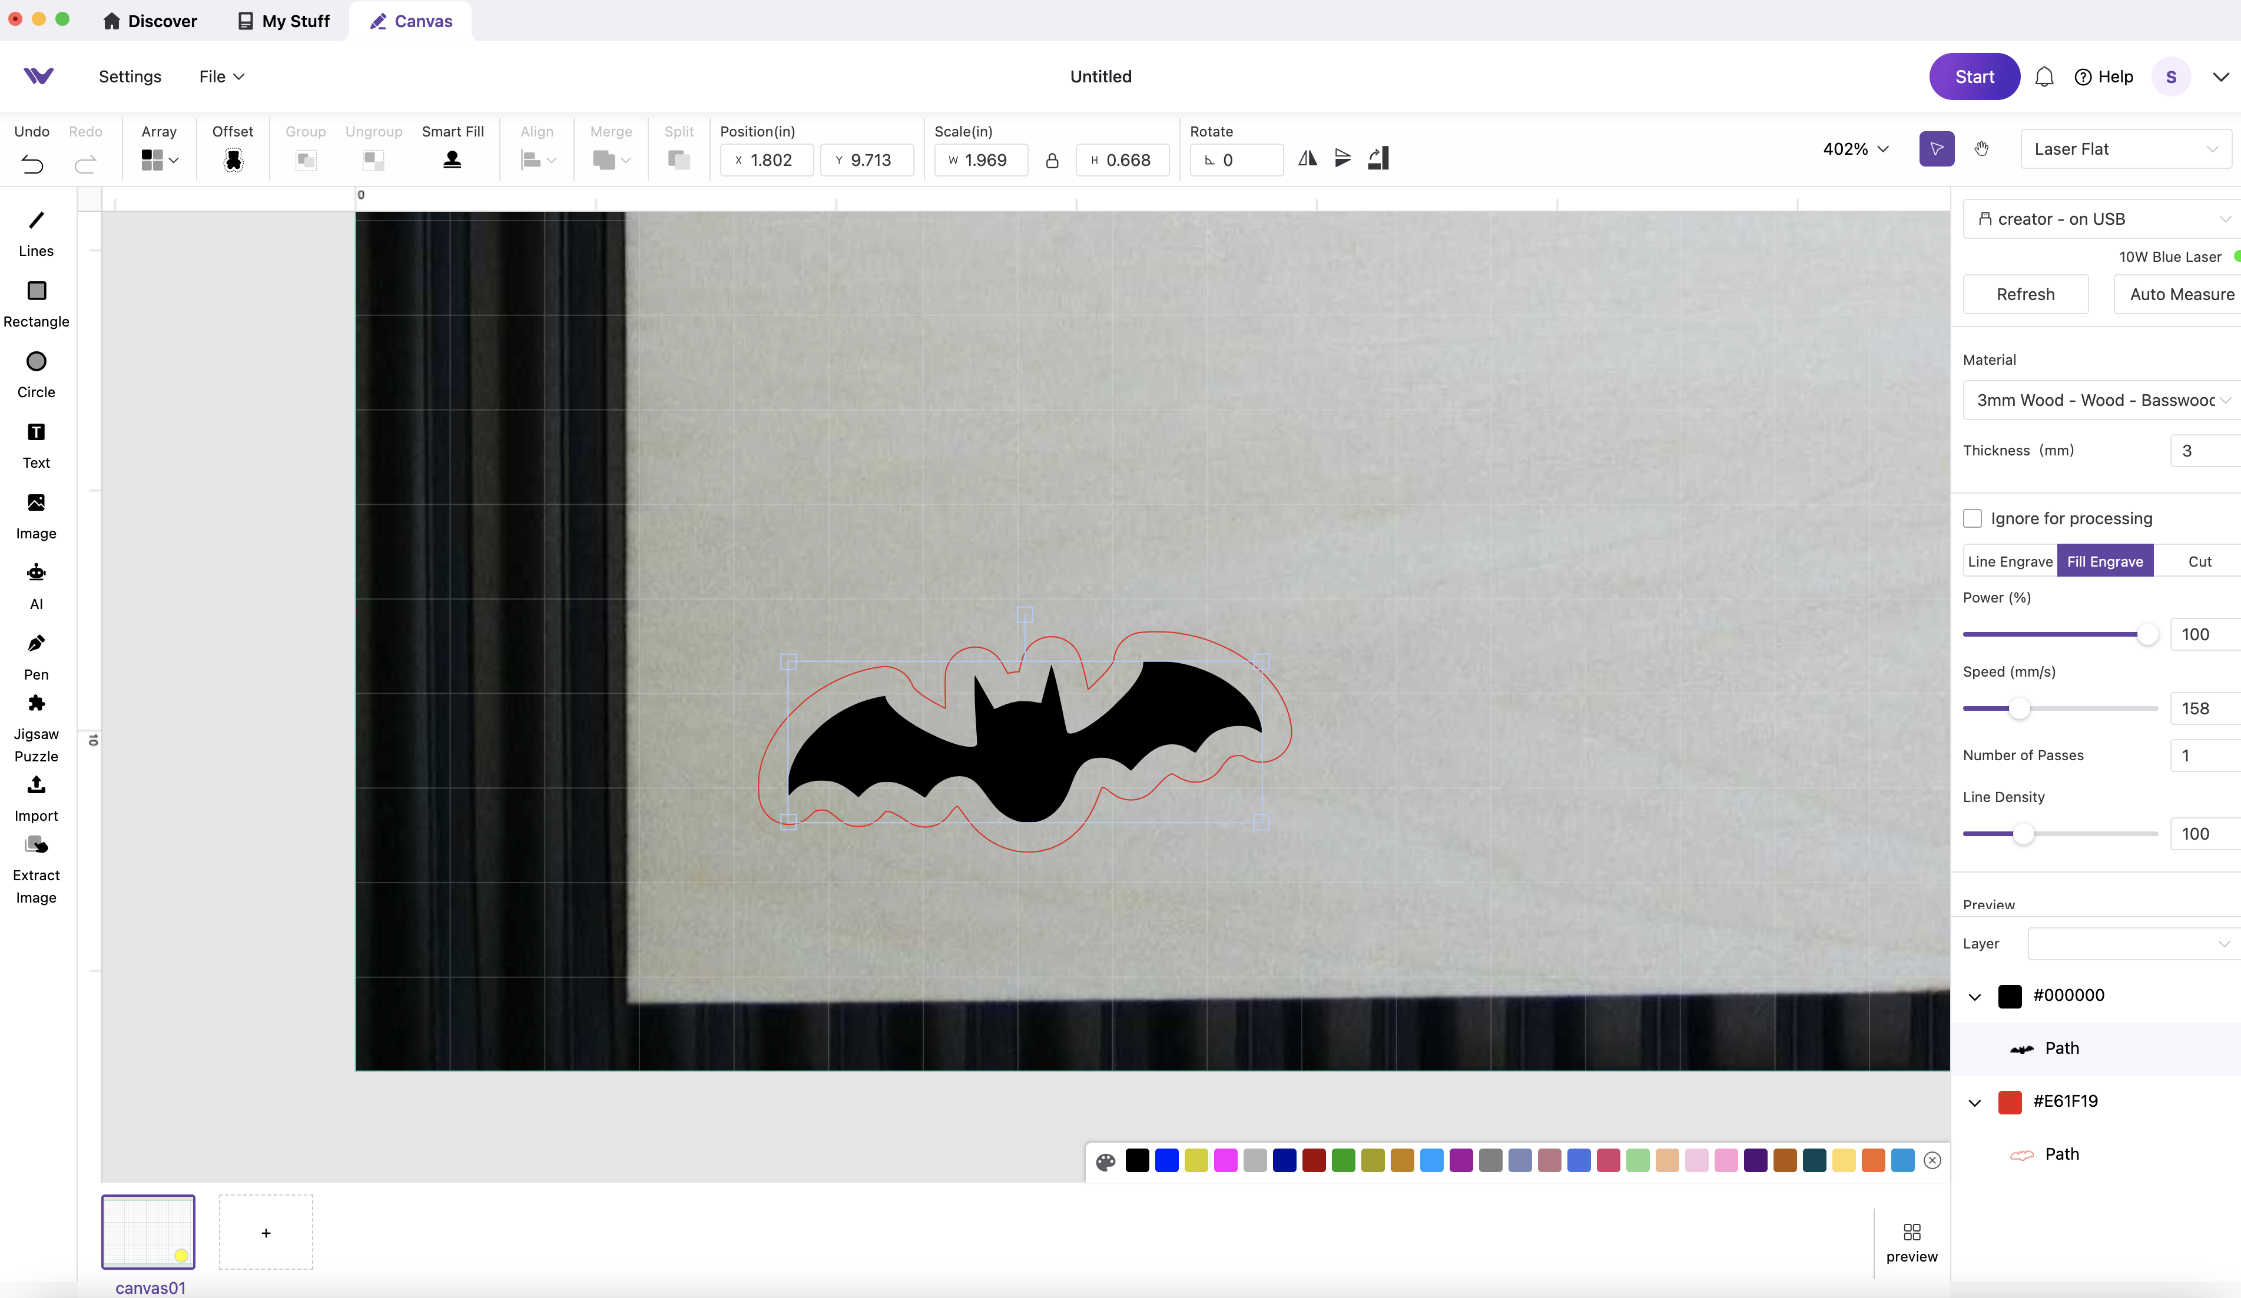Open the Settings menu
Screen dimensions: 2241x1298
pyautogui.click(x=130, y=76)
